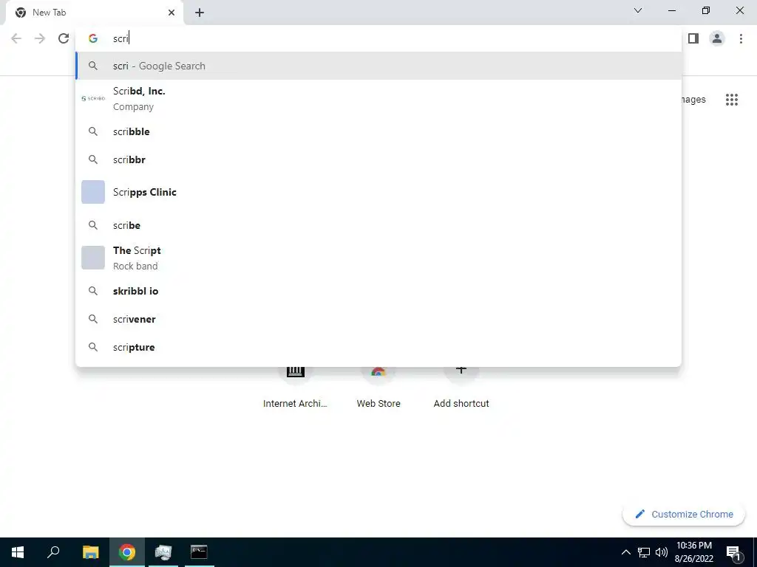
Task: Choose The Script rock band suggestion
Action: [x=378, y=258]
